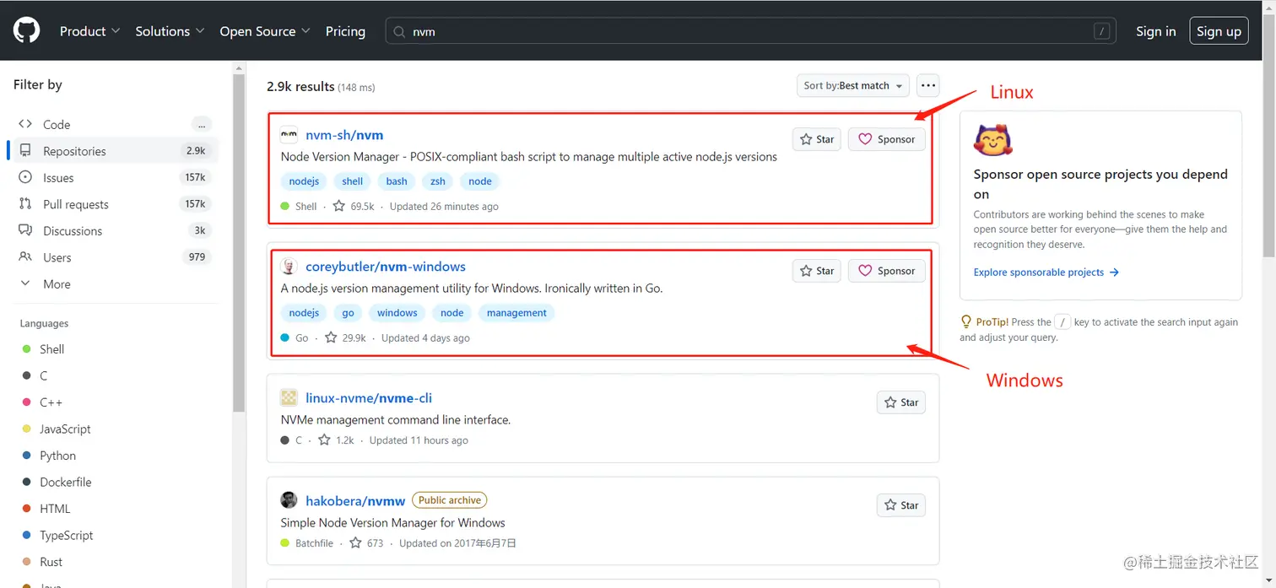
Task: Sponsor the nvm-sh/nvm repository
Action: click(x=887, y=139)
